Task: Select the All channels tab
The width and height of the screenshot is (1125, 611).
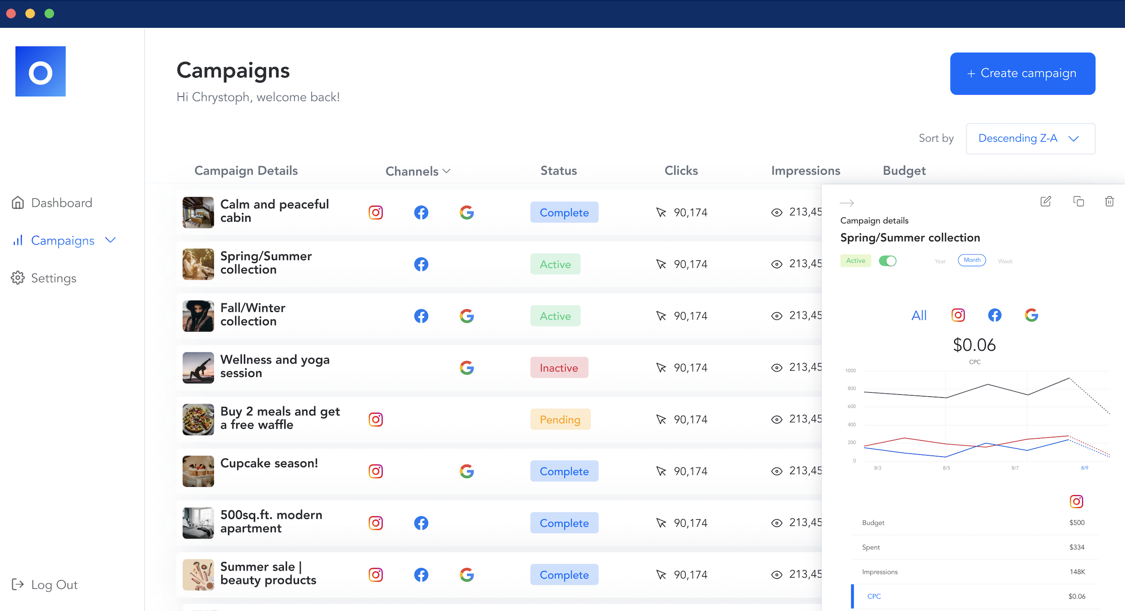Action: 919,316
